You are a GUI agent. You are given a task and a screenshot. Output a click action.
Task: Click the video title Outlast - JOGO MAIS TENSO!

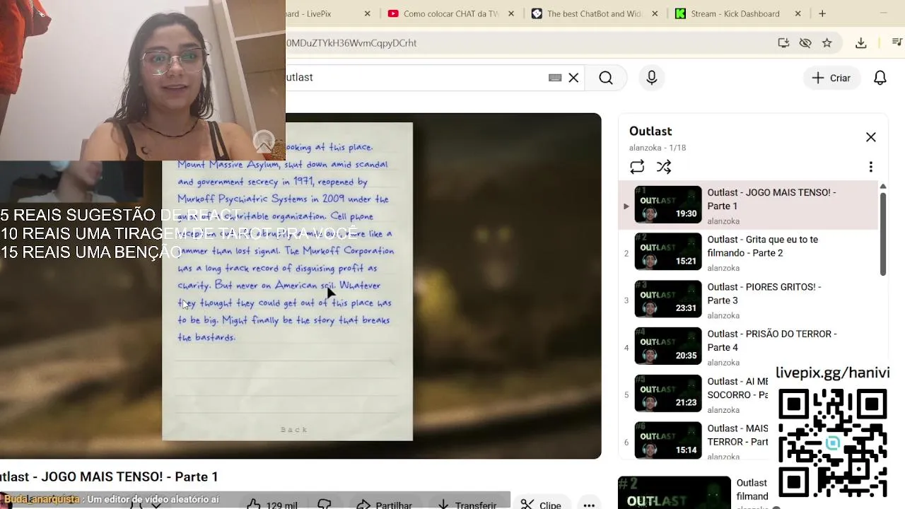pos(109,477)
